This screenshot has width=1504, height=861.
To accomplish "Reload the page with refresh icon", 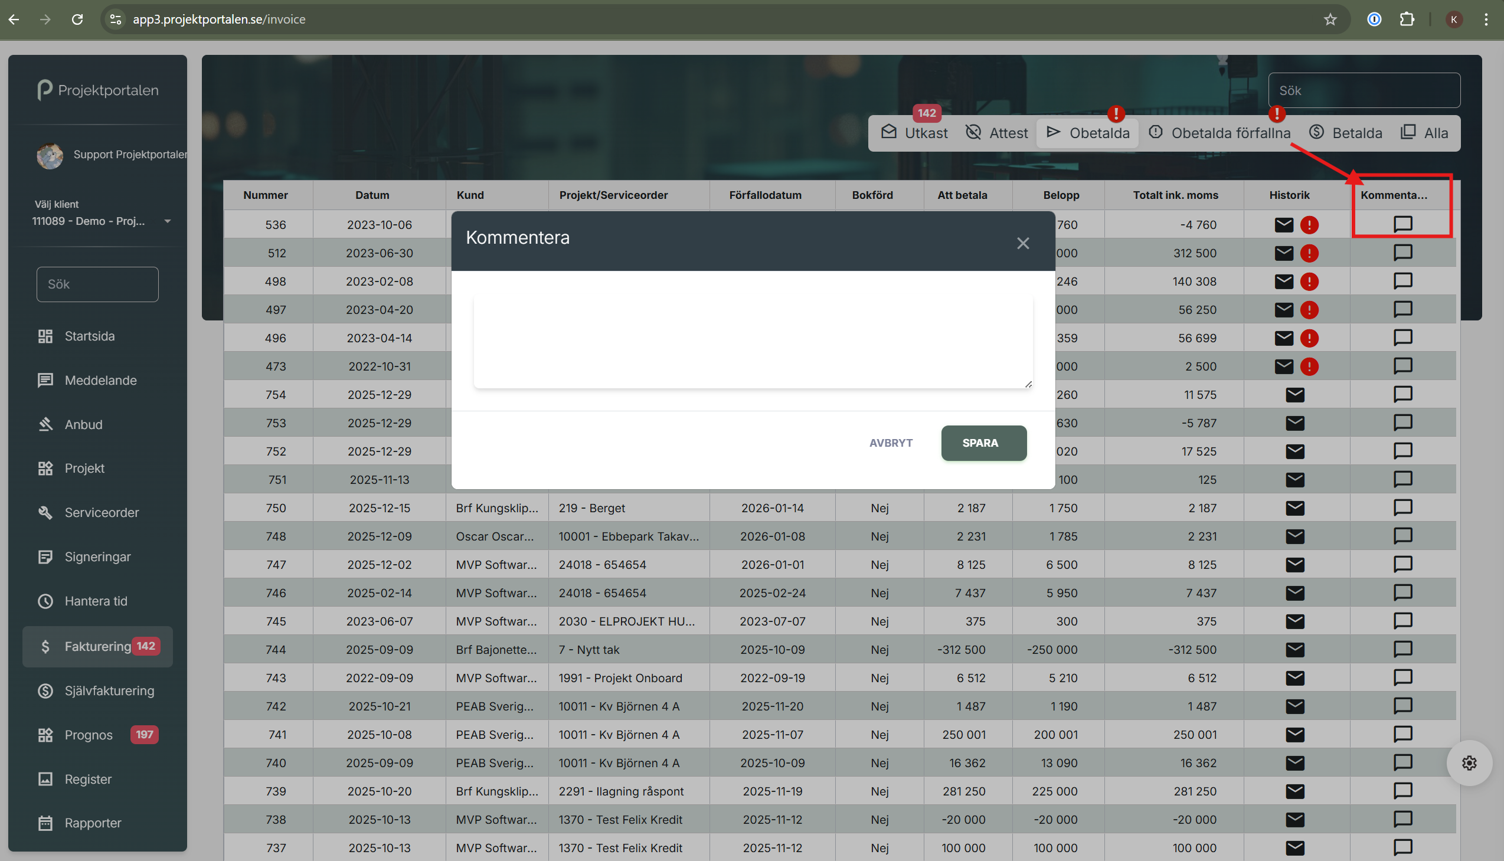I will 77,19.
